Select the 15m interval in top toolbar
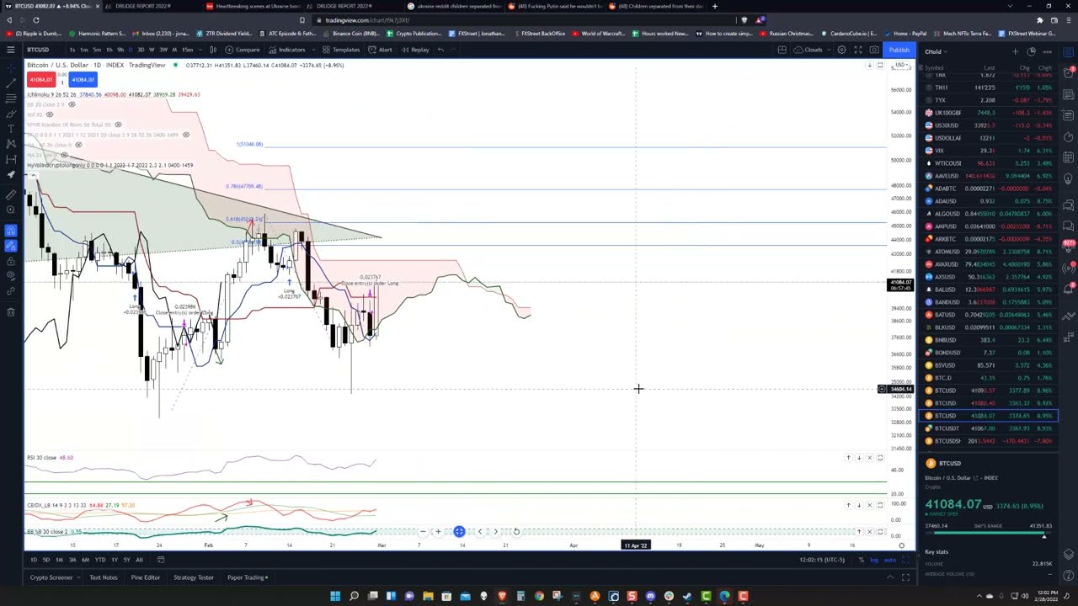This screenshot has height=606, width=1078. click(187, 50)
